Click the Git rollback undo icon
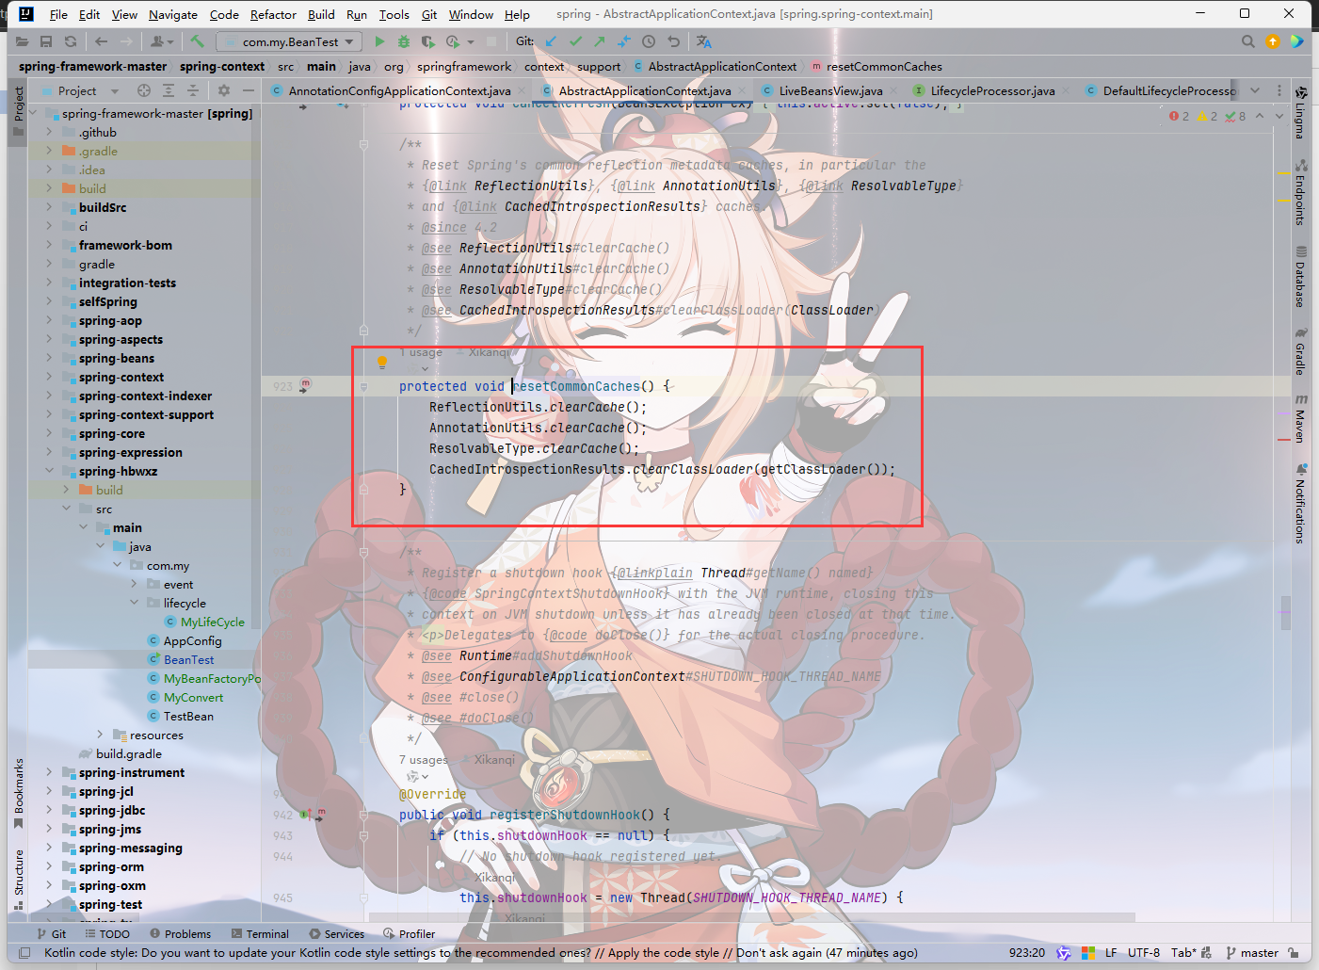1319x970 pixels. 673,41
